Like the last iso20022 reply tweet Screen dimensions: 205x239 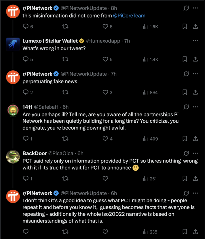click(105, 231)
